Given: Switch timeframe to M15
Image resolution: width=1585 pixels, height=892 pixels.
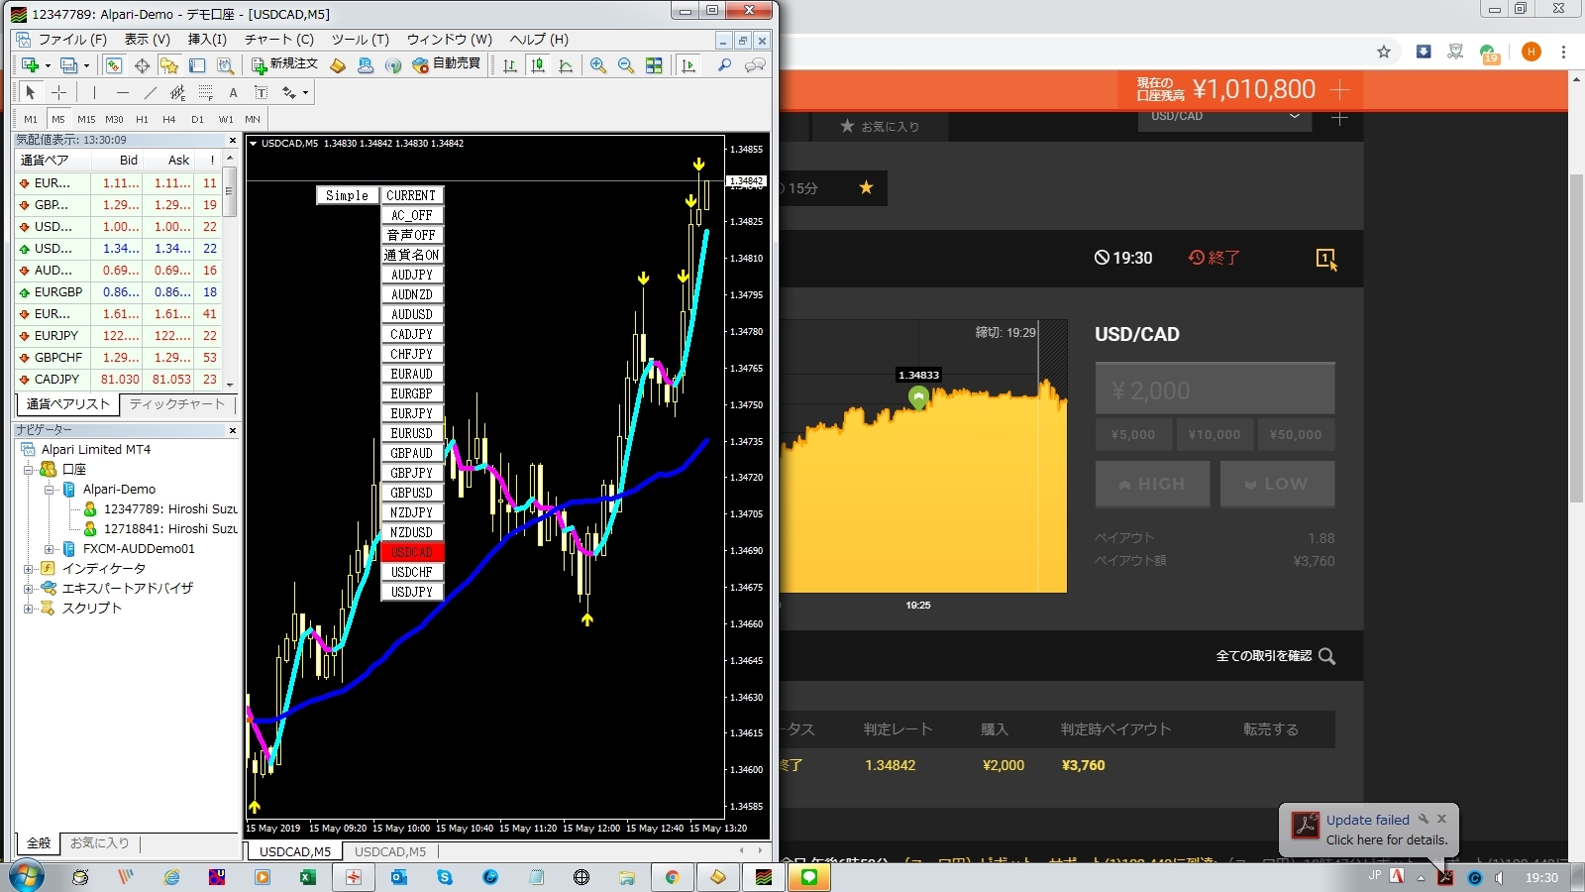Looking at the screenshot, I should pyautogui.click(x=86, y=119).
